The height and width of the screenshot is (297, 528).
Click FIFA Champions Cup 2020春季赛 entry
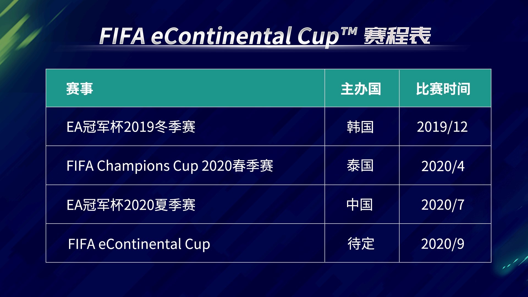tap(170, 166)
